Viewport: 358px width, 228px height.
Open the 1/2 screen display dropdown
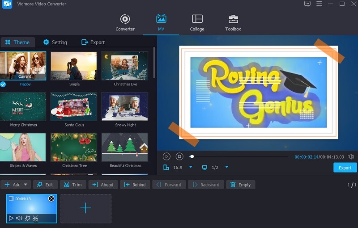[x=226, y=167]
